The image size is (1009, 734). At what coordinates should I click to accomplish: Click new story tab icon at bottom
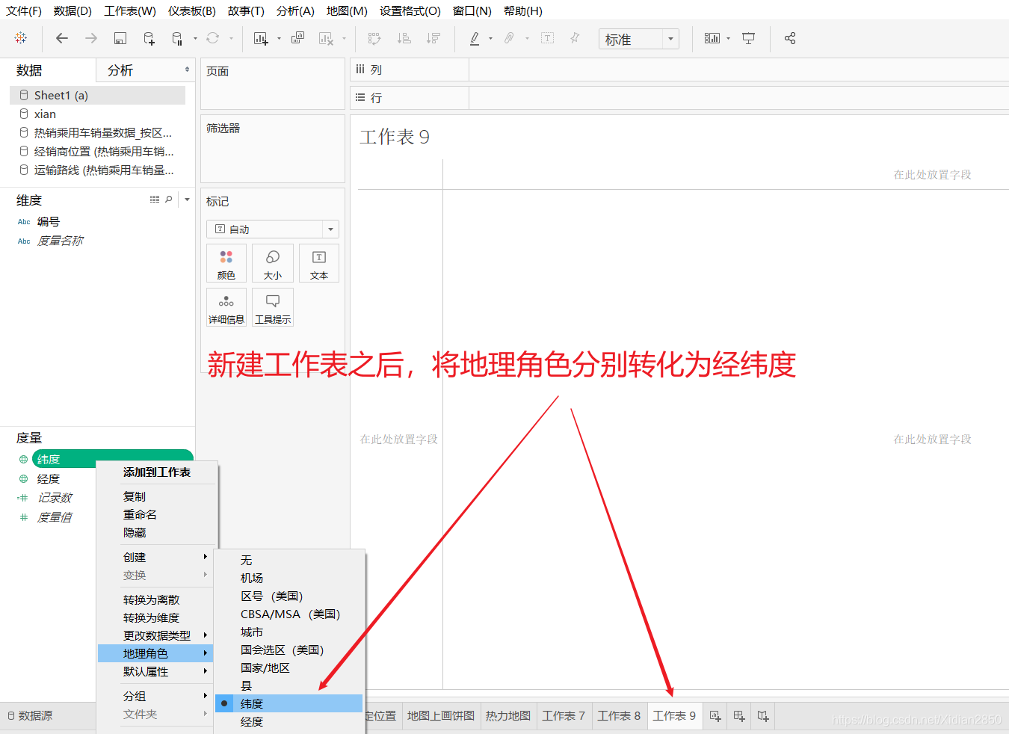coord(763,716)
